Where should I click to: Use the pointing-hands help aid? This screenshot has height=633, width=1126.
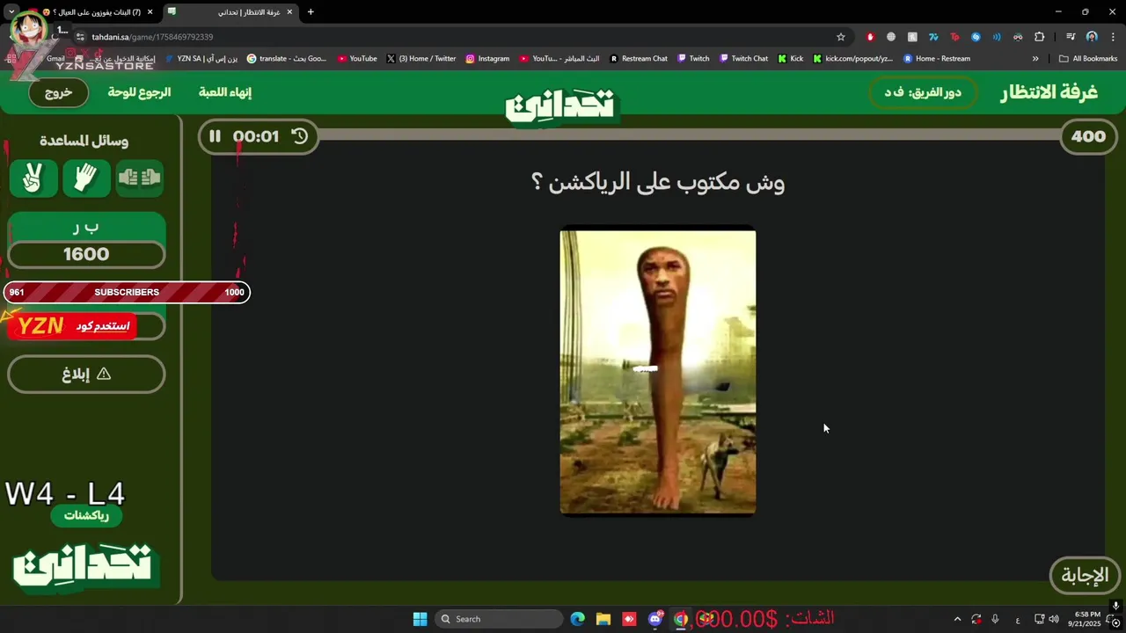(x=140, y=178)
